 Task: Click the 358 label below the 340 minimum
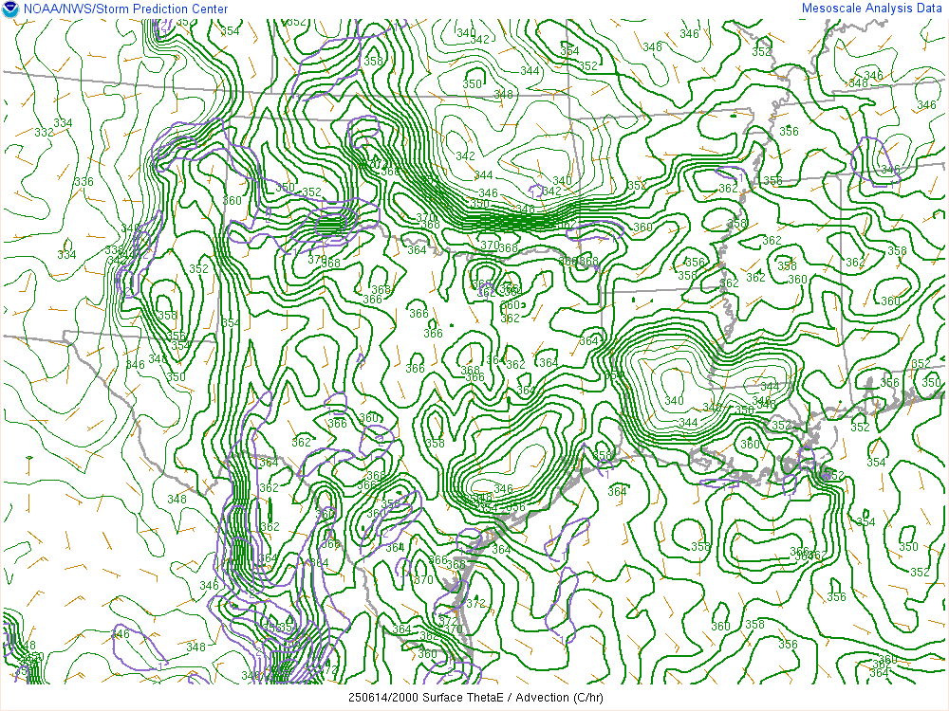point(700,546)
